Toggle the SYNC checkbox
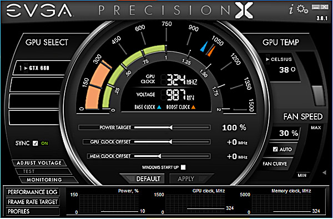This screenshot has height=219, width=333. tap(36, 143)
